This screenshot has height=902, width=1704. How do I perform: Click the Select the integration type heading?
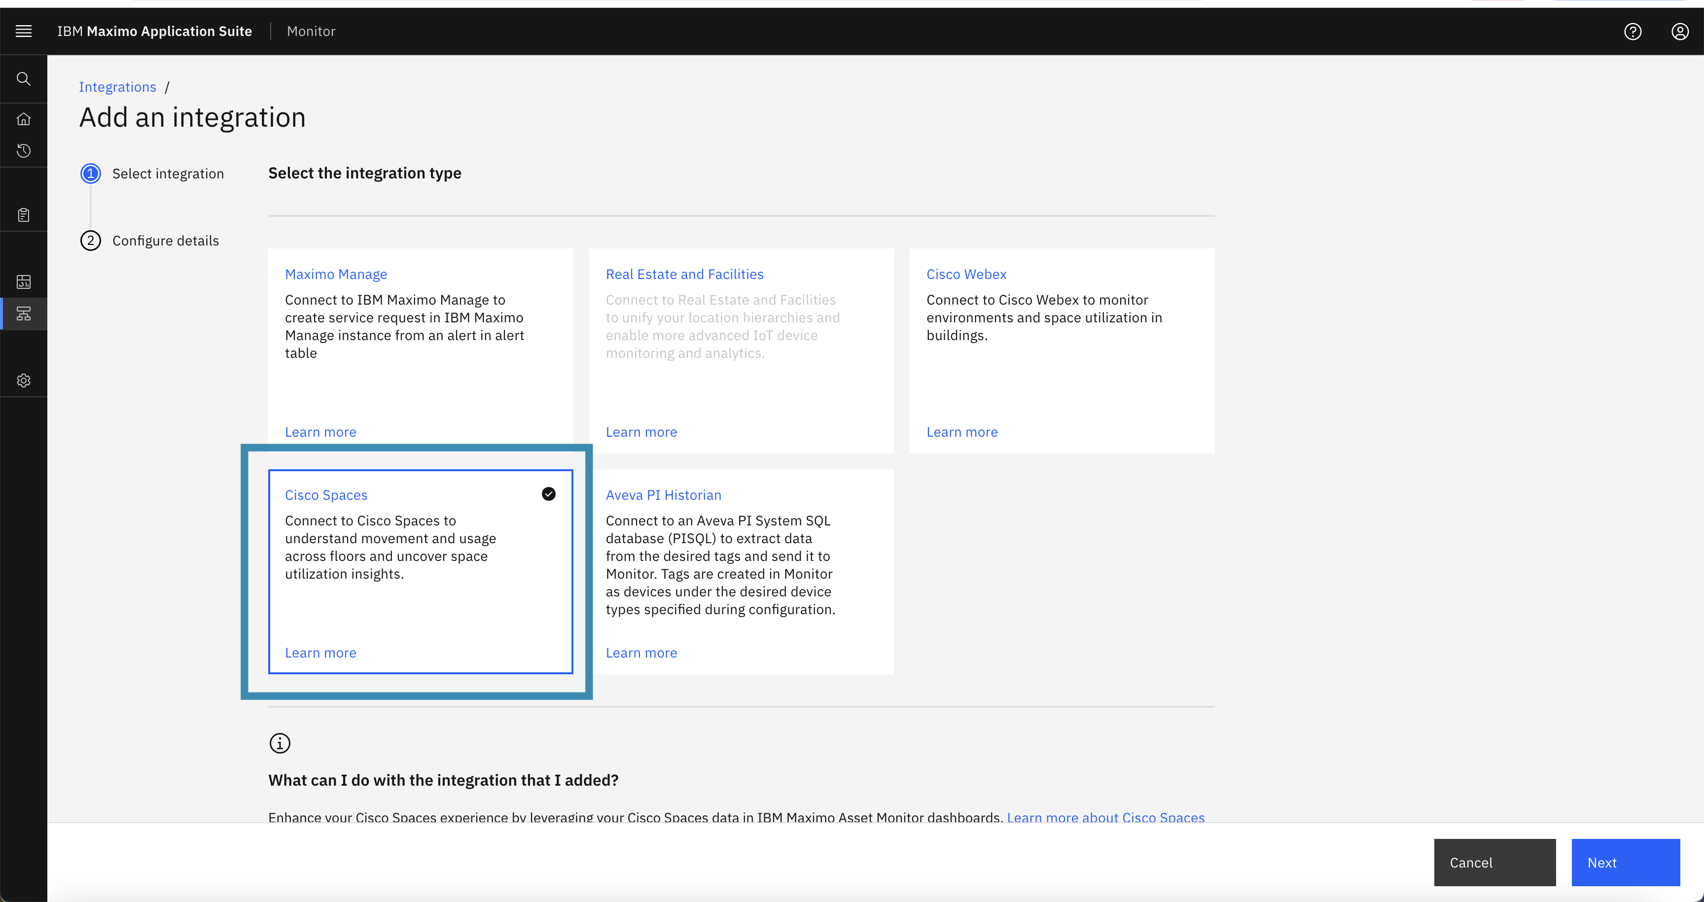(x=364, y=173)
